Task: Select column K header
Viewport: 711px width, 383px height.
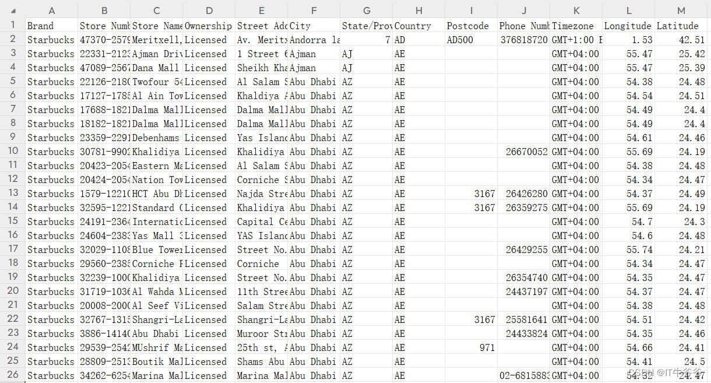Action: 576,10
